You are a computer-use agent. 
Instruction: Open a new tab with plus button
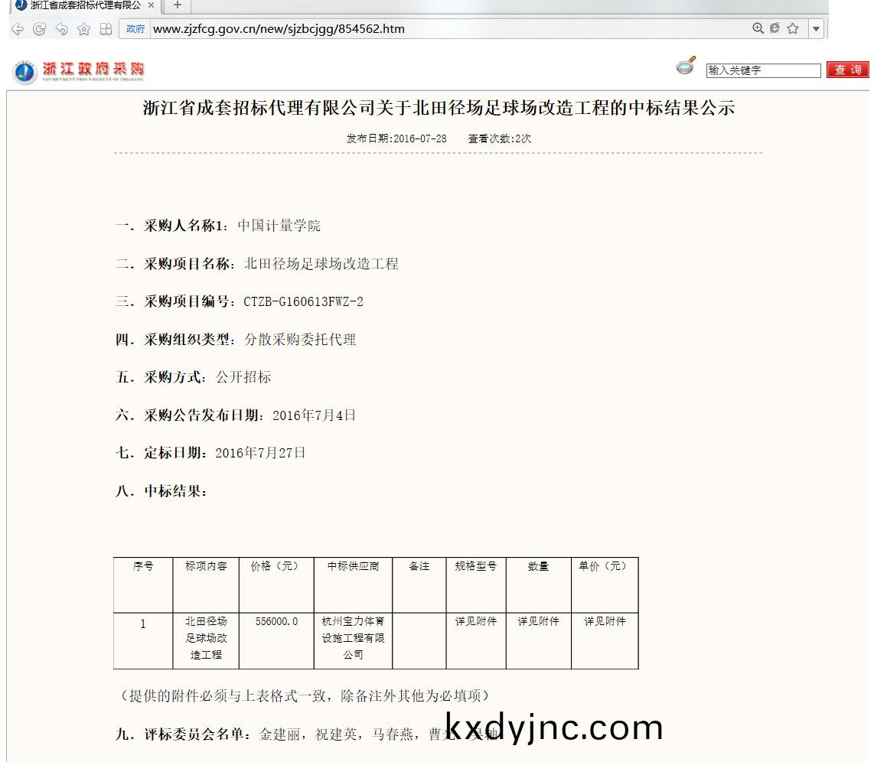(178, 5)
